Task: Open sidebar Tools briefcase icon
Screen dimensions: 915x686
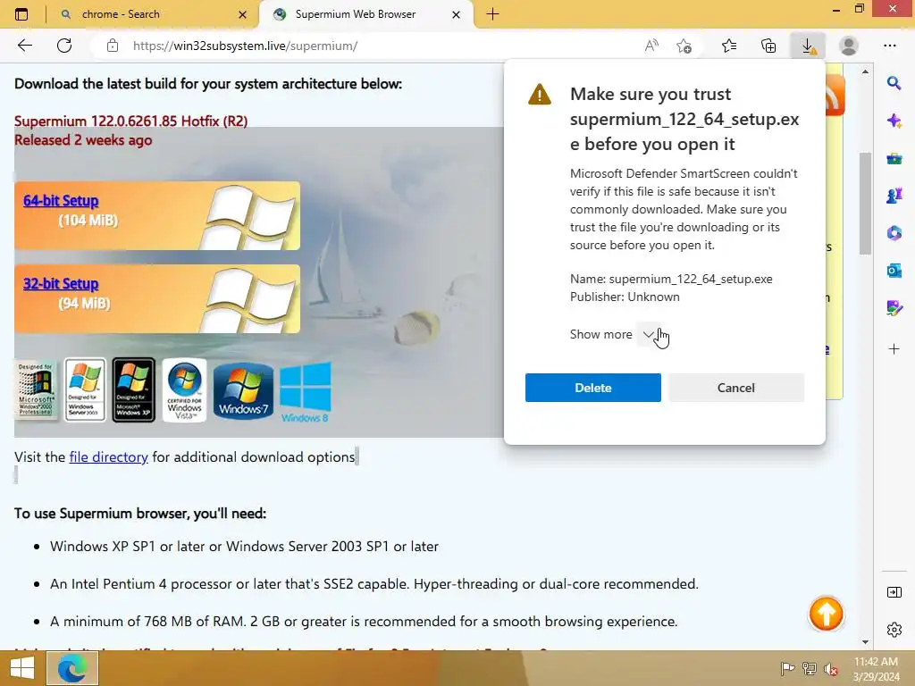Action: [x=894, y=158]
